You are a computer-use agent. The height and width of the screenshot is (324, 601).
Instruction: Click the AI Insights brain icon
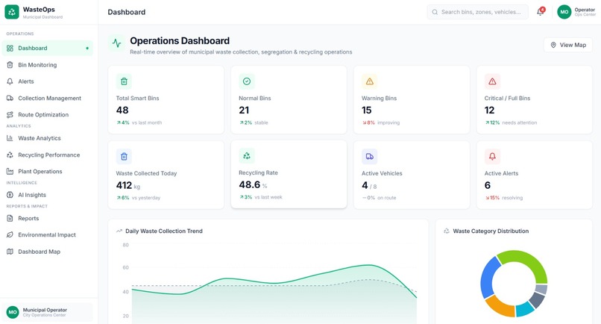coord(10,195)
